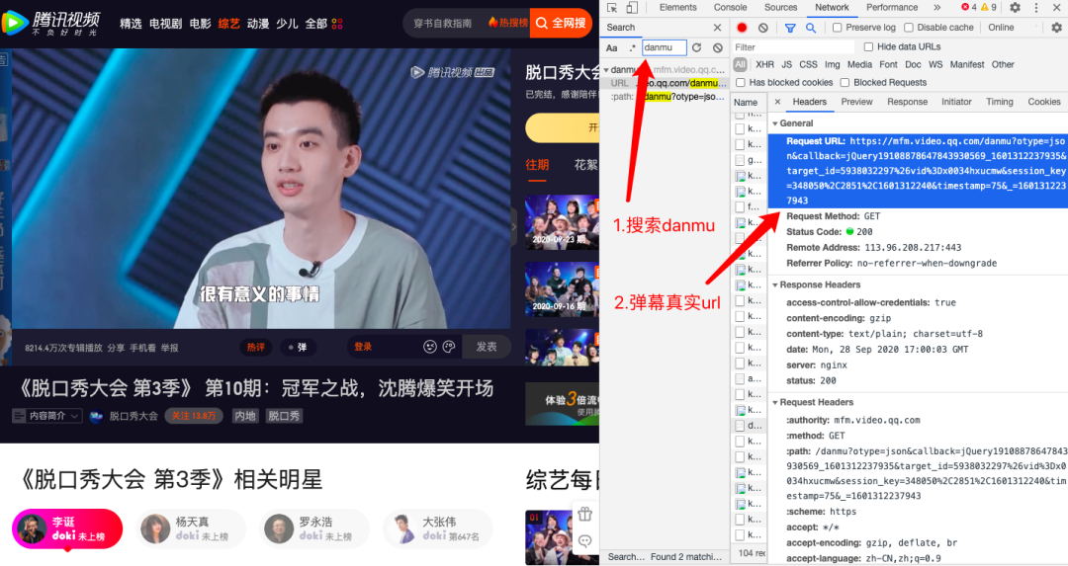Image resolution: width=1068 pixels, height=566 pixels.
Task: Select the All request type filter
Action: [x=741, y=64]
